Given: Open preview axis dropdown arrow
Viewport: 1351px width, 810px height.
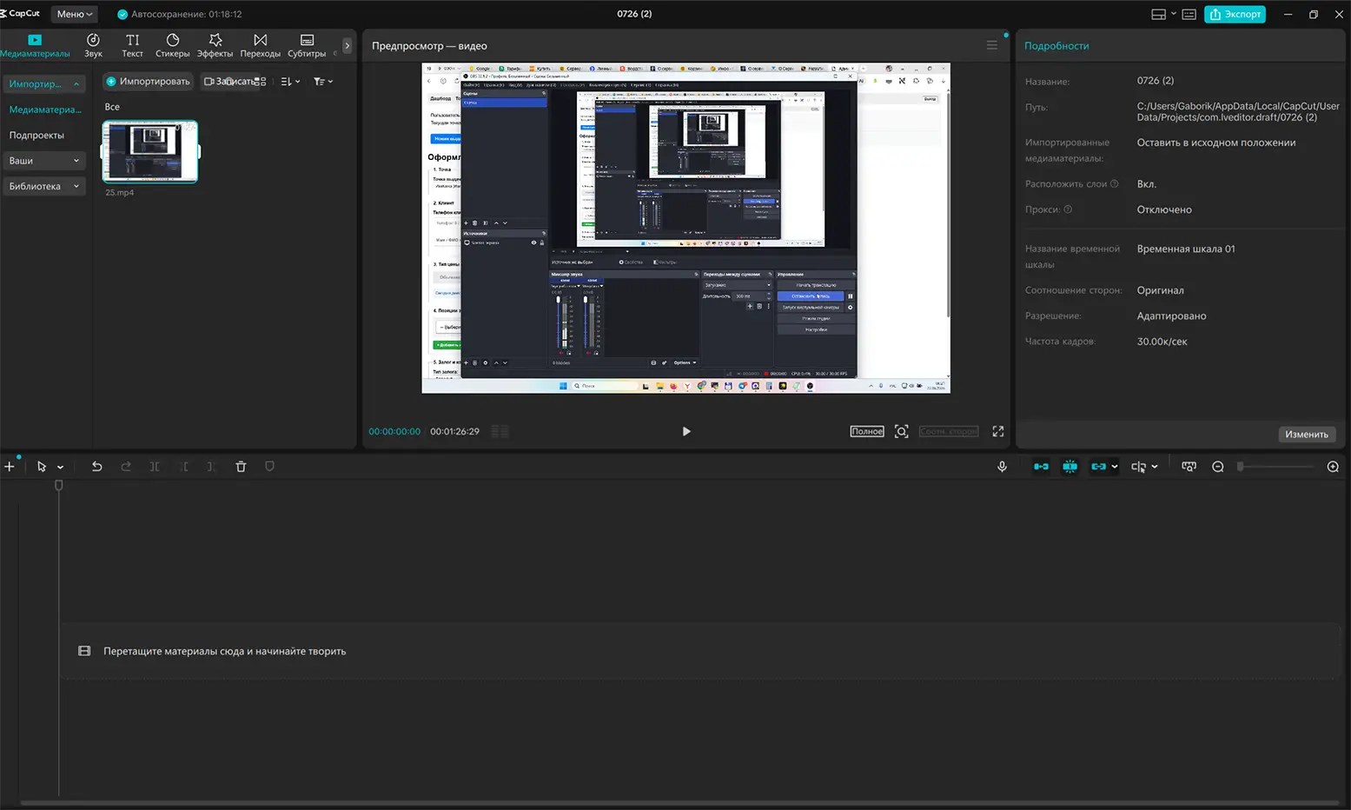Looking at the screenshot, I should tap(1155, 468).
